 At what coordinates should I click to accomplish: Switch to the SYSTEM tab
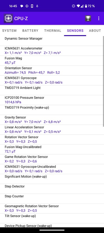pos(9,31)
